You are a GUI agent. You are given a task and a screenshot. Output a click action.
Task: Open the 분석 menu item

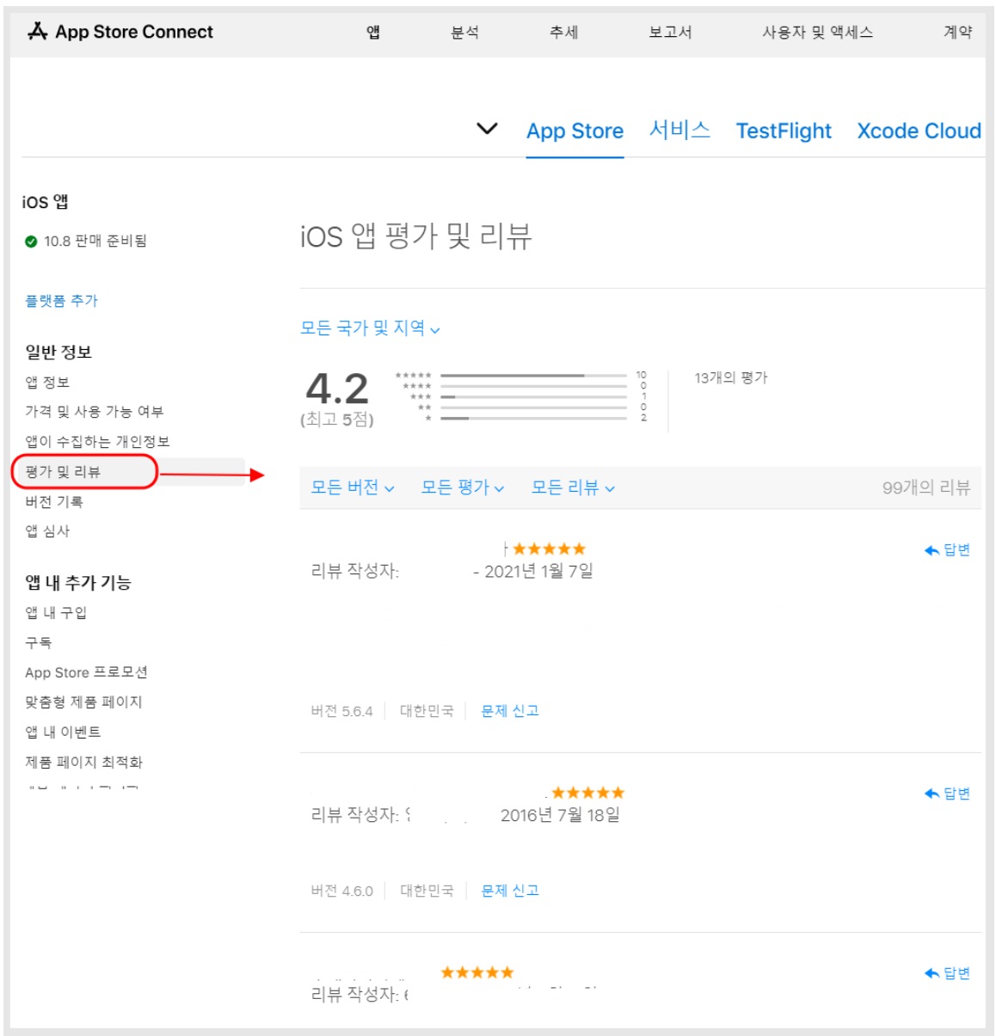tap(464, 32)
